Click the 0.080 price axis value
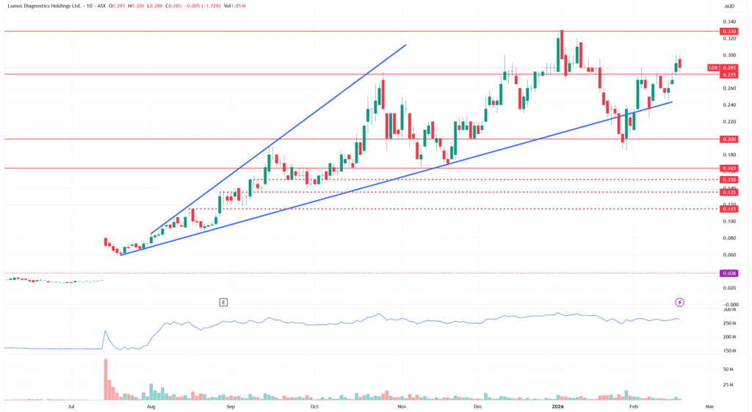 coord(729,238)
